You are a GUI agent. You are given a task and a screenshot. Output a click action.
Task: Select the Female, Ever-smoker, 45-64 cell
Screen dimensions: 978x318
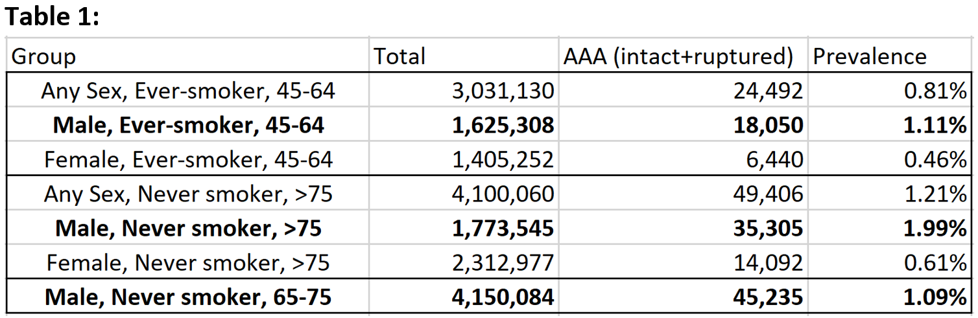(188, 159)
